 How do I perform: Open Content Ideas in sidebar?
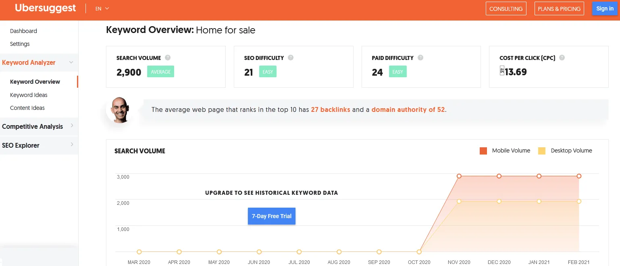coord(27,108)
